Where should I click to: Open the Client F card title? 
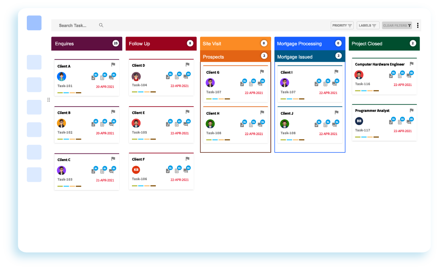coord(138,159)
